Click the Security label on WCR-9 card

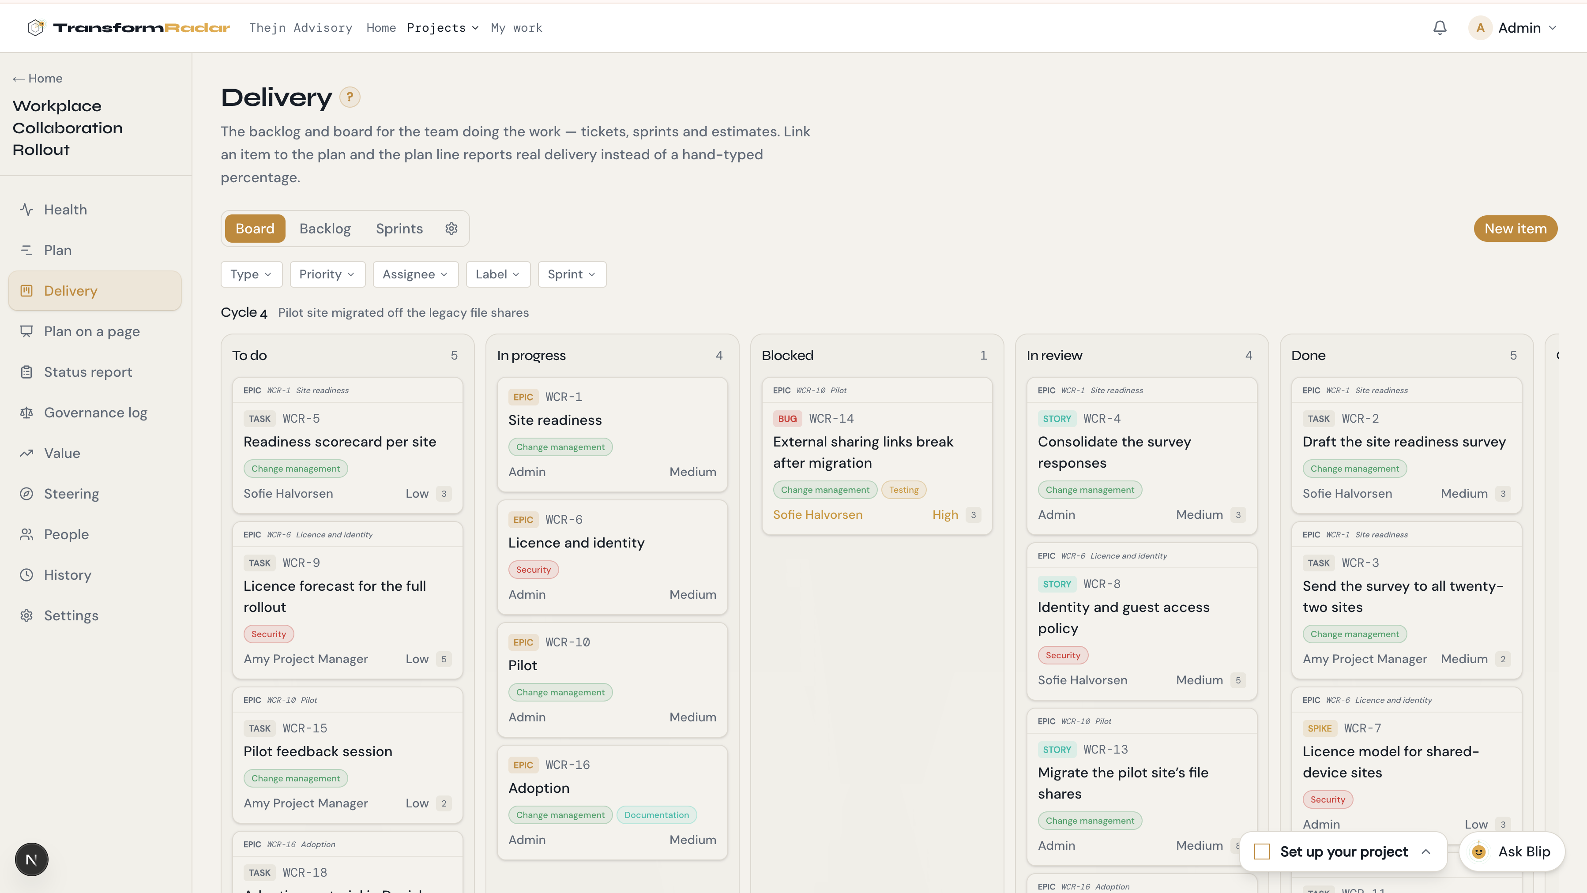coord(269,634)
